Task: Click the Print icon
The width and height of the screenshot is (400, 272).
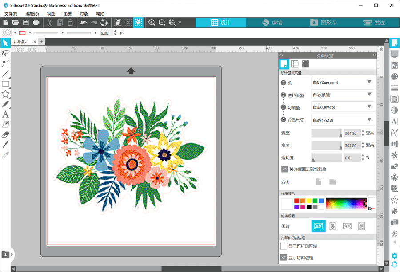Action: click(36, 23)
